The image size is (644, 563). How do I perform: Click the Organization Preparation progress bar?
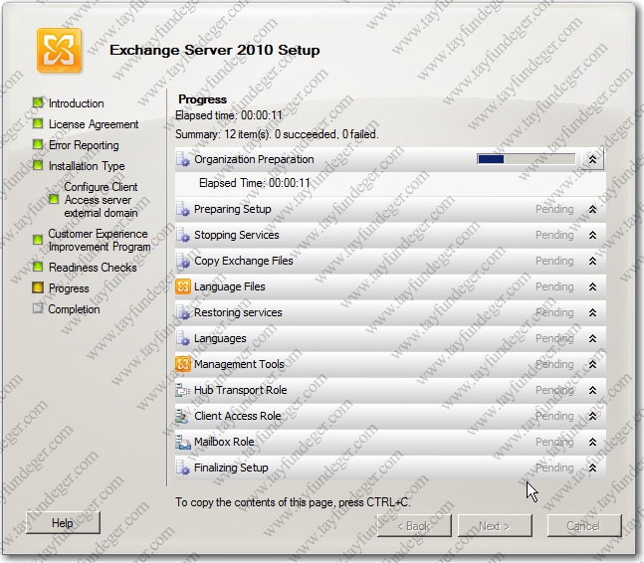pos(527,159)
